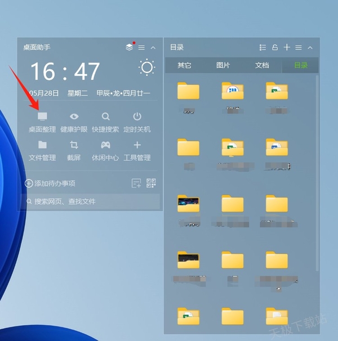Select the folder with the dark keyboard image preview
Image resolution: width=338 pixels, height=341 pixels.
pos(188,260)
